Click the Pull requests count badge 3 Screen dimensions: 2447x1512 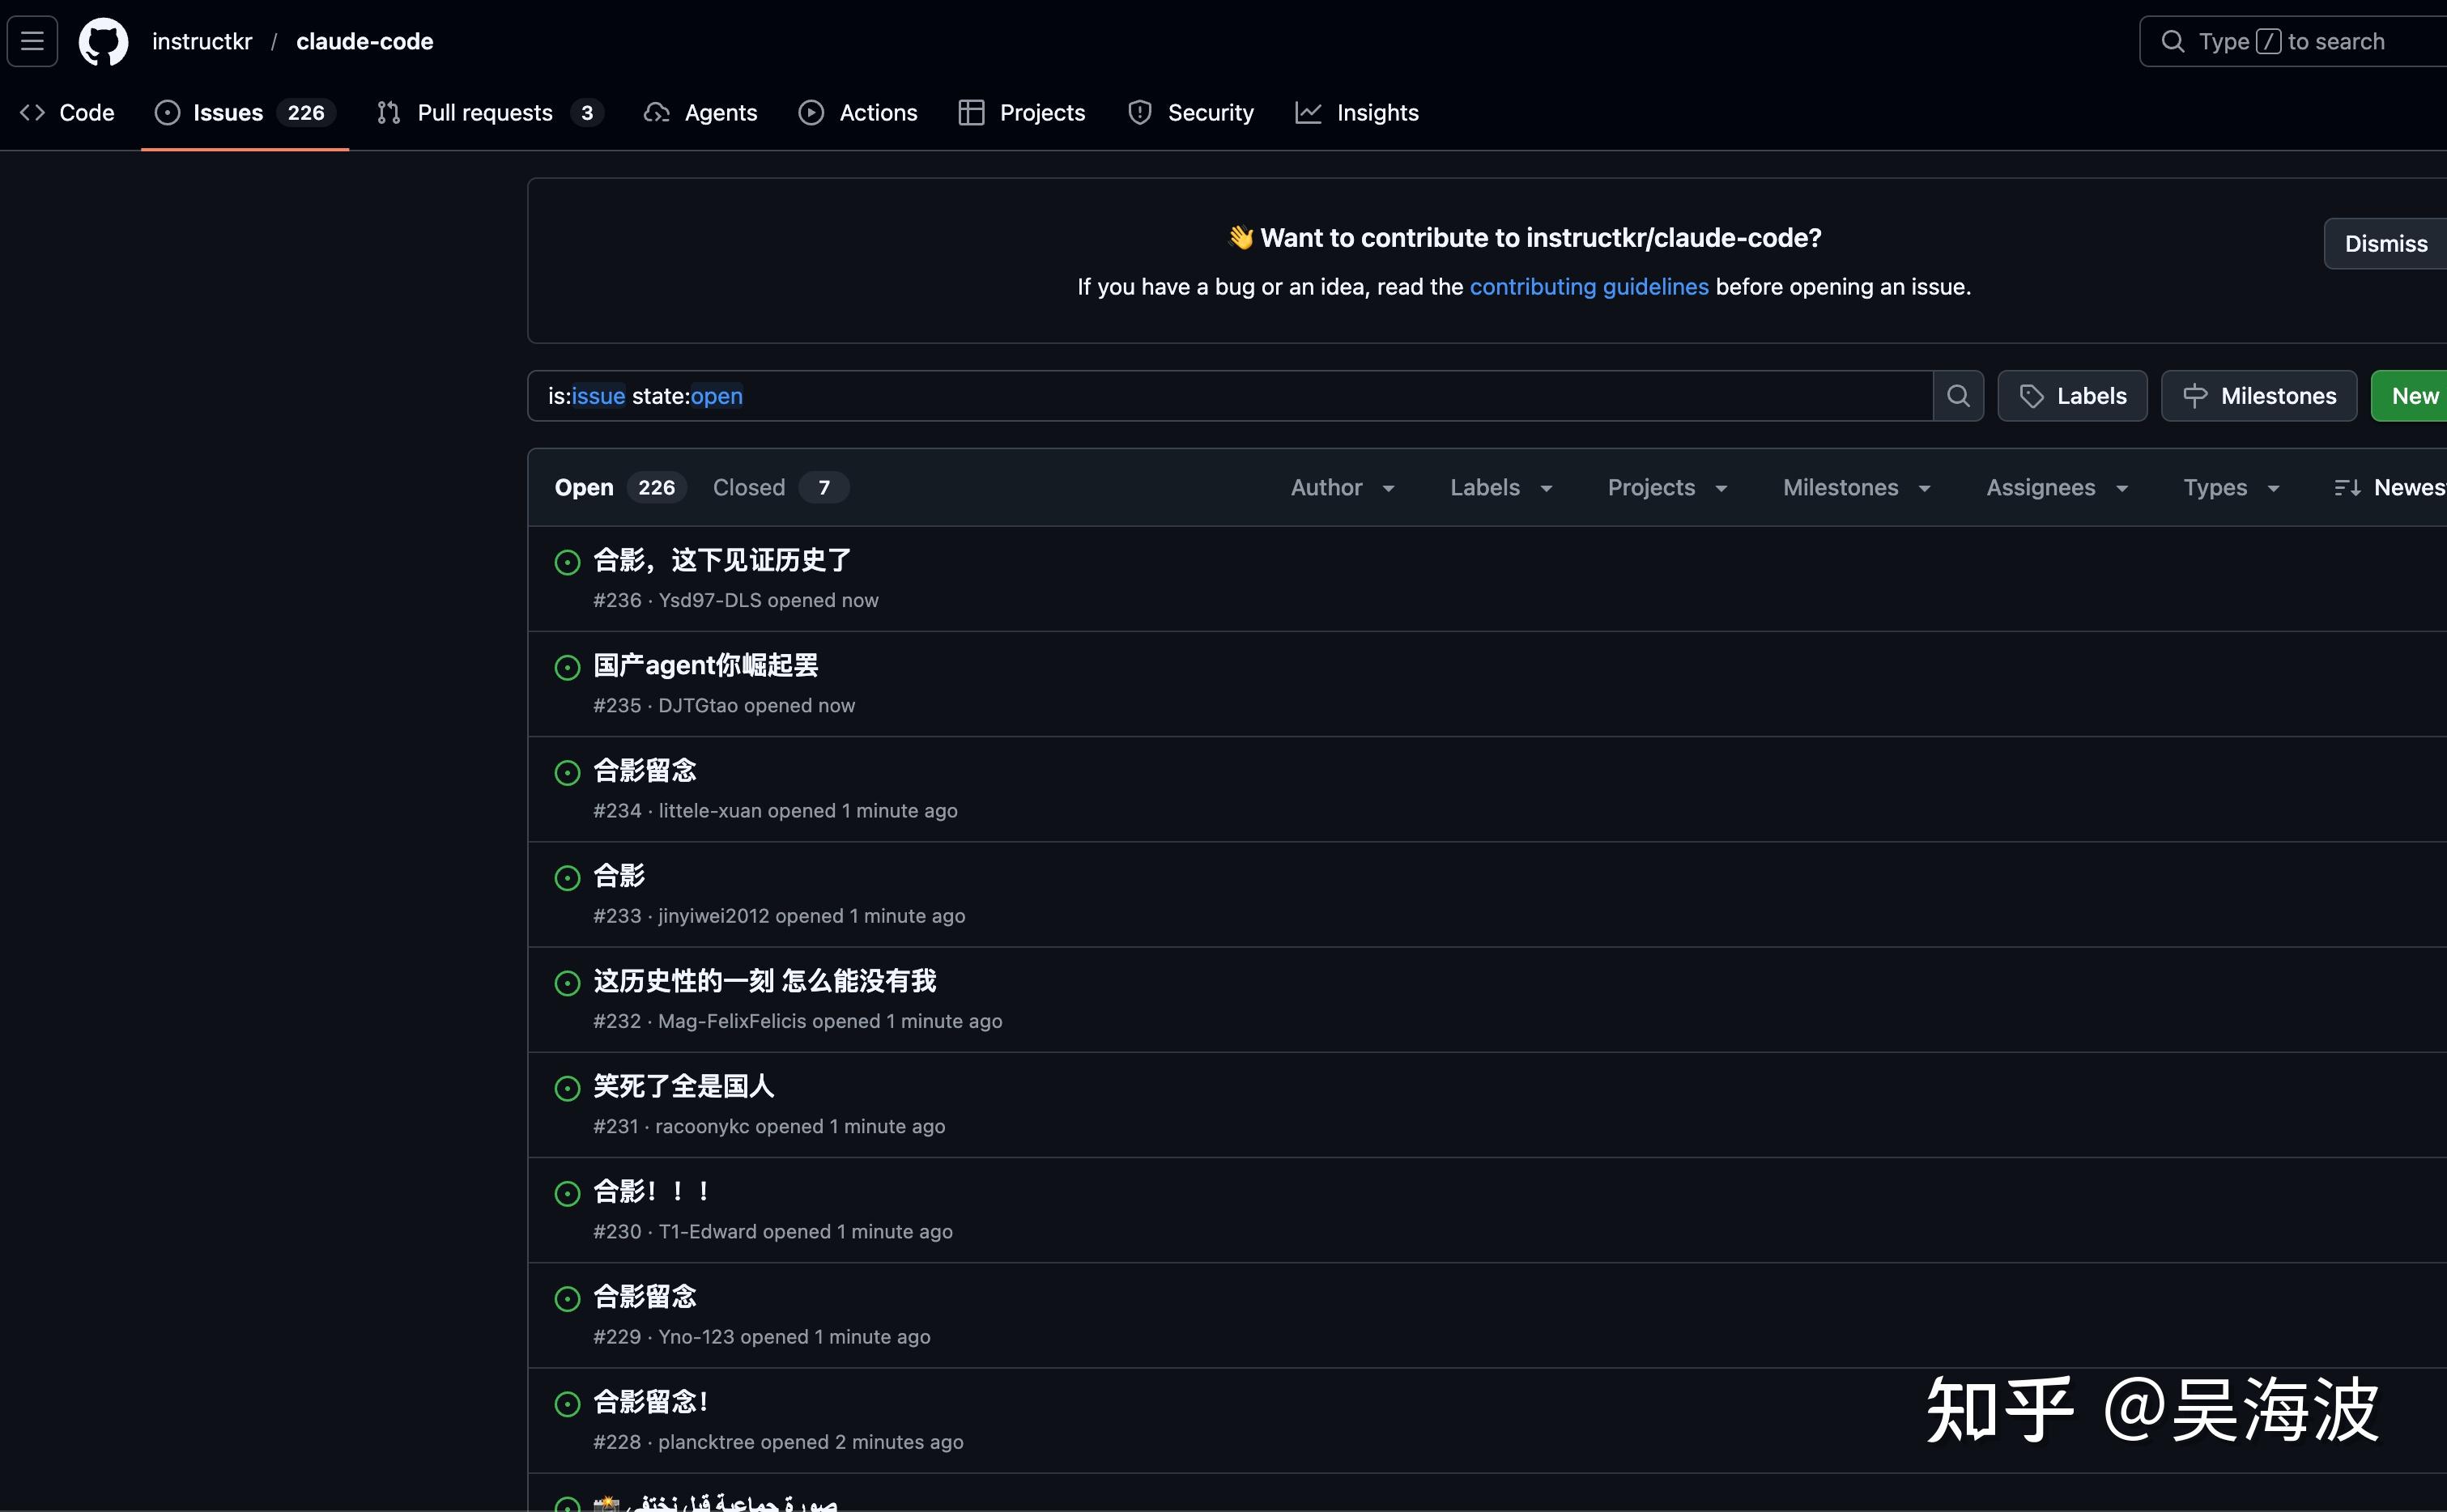tap(587, 113)
